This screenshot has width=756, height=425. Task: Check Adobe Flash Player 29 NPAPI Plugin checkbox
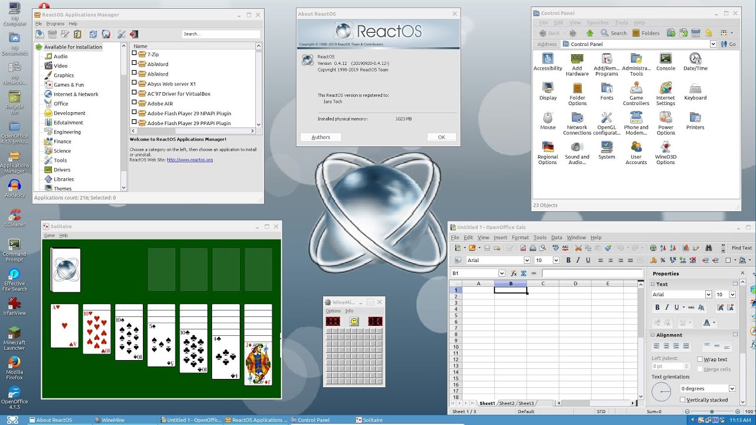pyautogui.click(x=135, y=113)
